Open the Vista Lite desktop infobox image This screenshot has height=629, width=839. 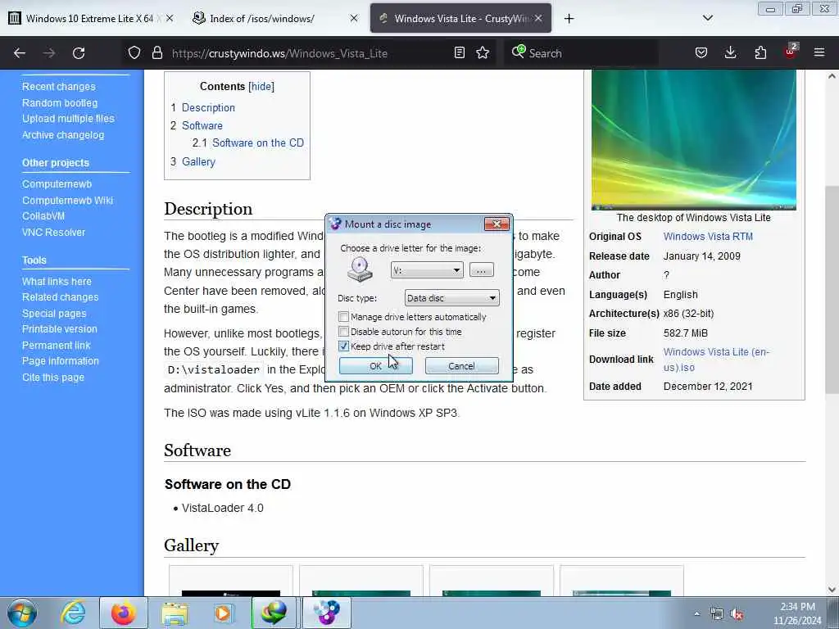click(693, 140)
